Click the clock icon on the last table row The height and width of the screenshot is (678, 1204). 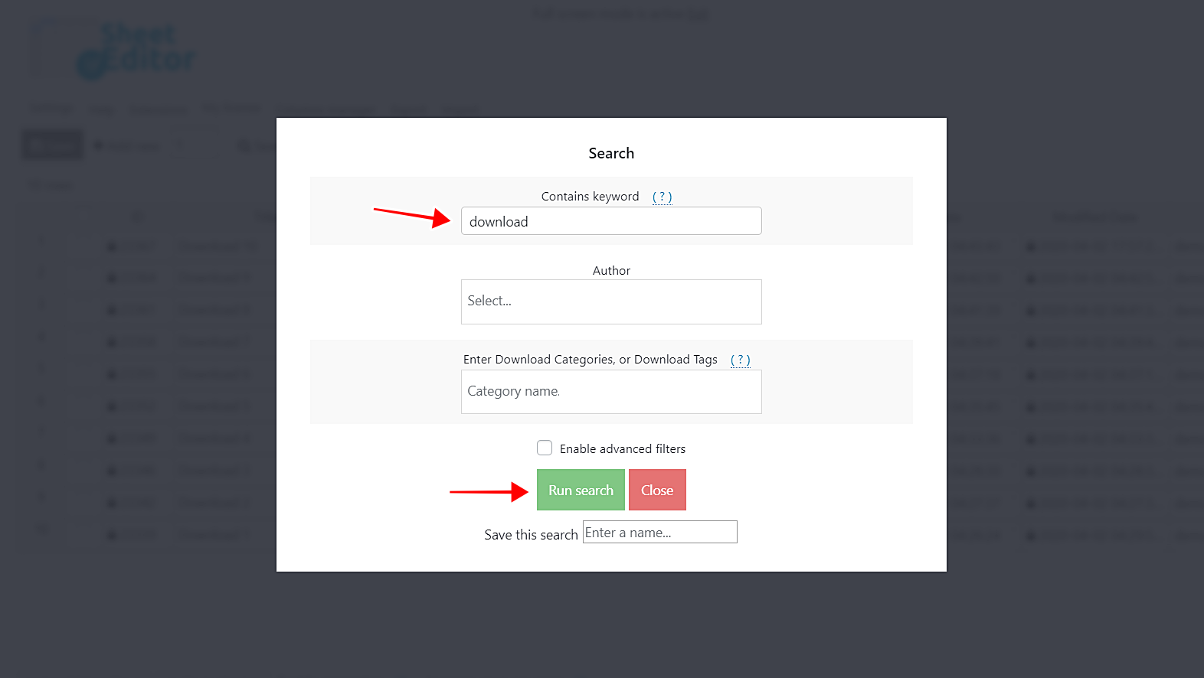click(1029, 534)
